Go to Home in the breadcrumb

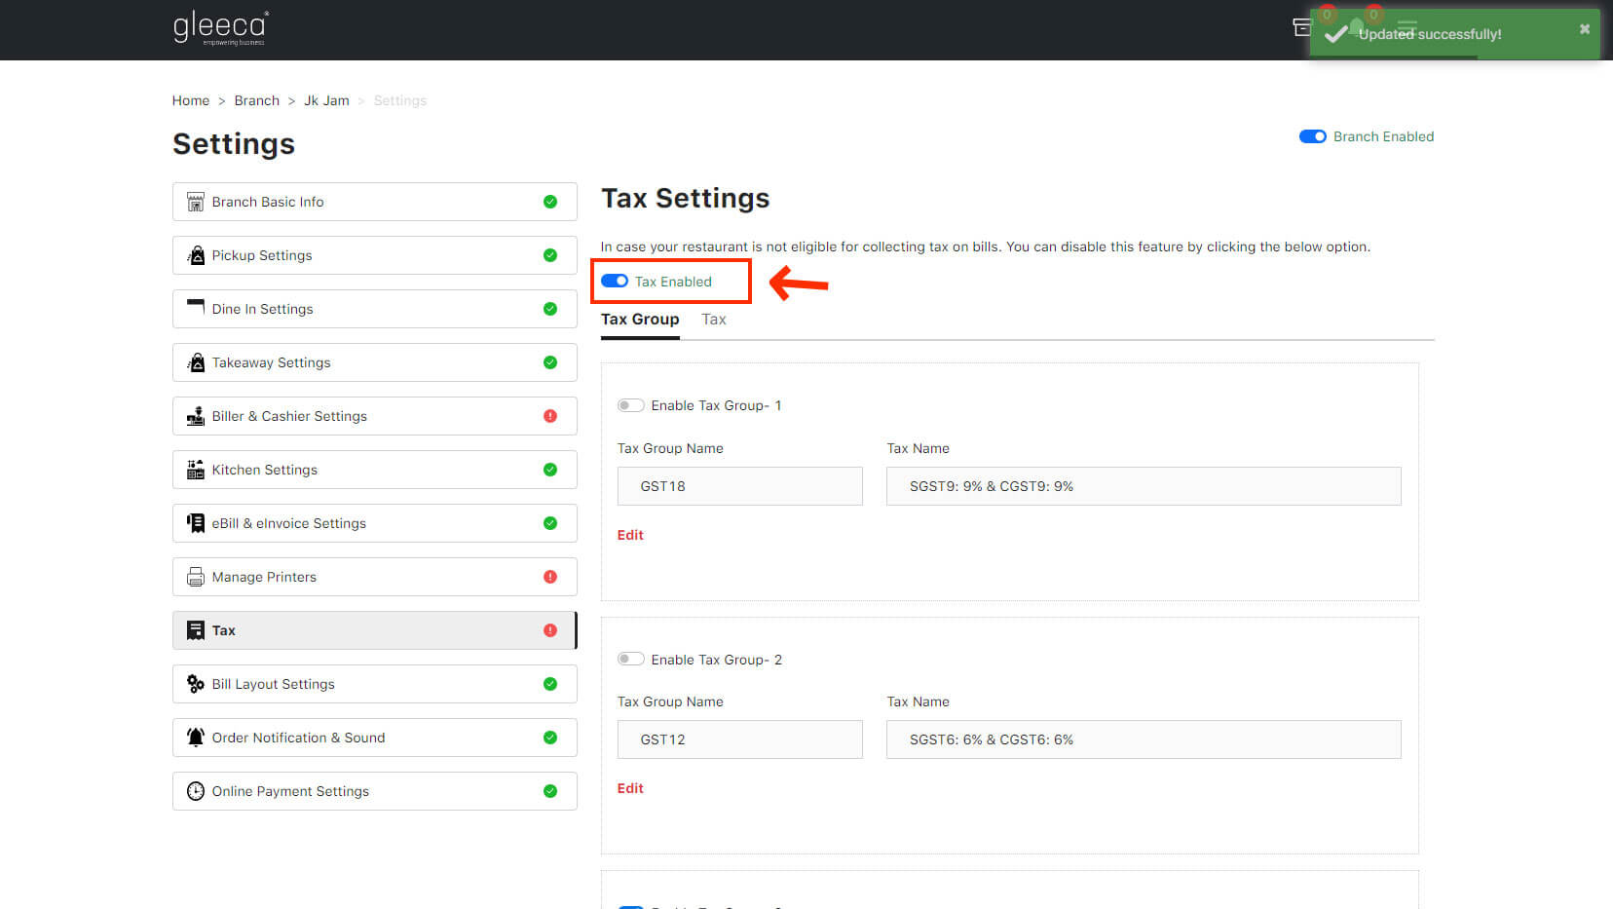click(191, 100)
